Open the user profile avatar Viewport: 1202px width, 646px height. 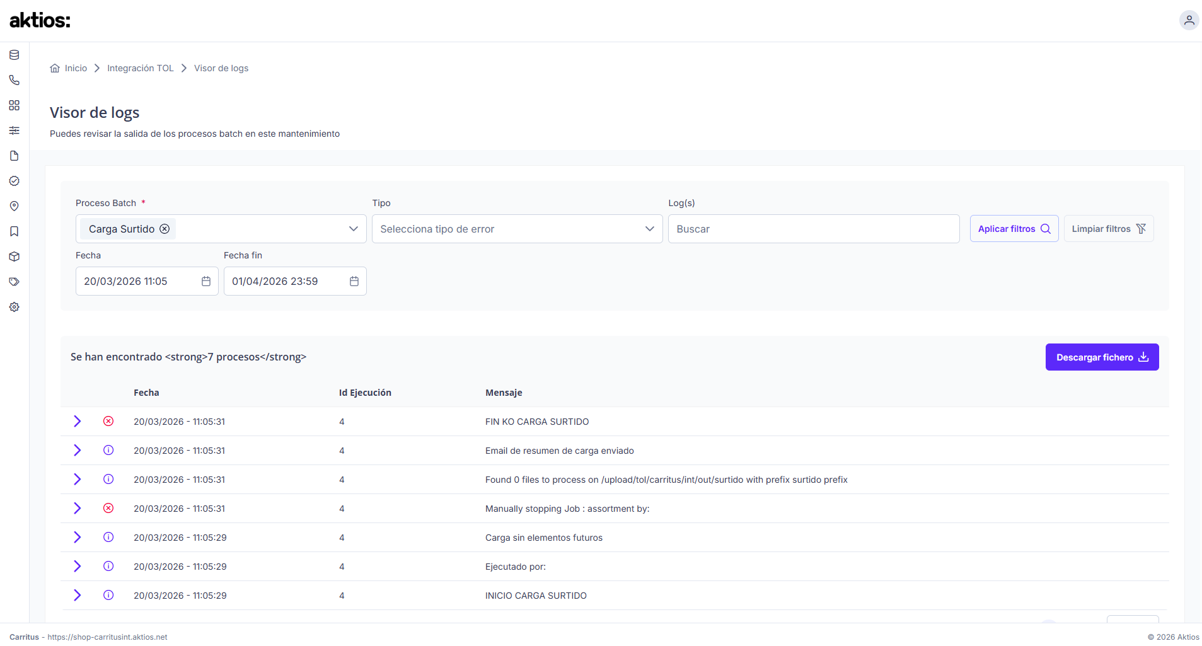click(x=1189, y=20)
